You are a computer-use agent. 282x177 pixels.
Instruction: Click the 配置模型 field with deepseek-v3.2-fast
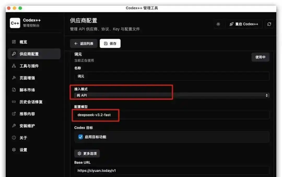[172, 115]
